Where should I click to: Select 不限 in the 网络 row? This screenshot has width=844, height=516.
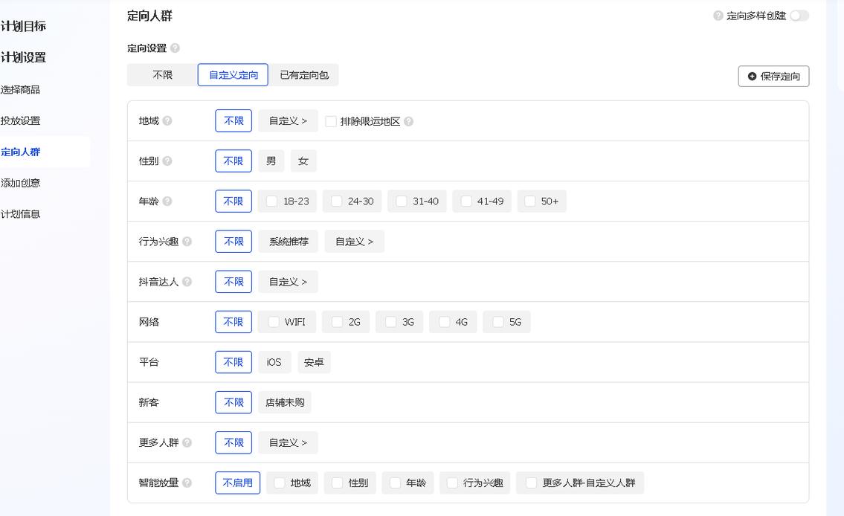click(233, 322)
